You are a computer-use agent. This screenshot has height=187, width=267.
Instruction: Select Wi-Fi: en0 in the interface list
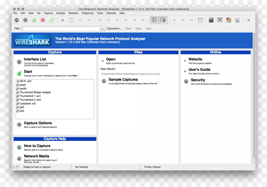[25, 81]
